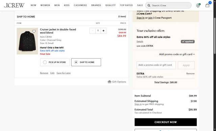Collapse Add promo code or gift card
The width and height of the screenshot is (216, 131).
[x=177, y=54]
